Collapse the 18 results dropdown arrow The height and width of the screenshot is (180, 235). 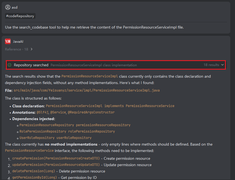(x=222, y=65)
